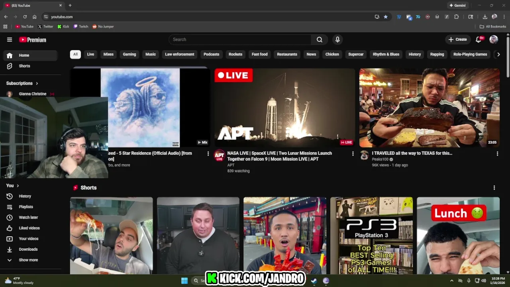
Task: Select the Rockets filter chip
Action: (x=235, y=54)
